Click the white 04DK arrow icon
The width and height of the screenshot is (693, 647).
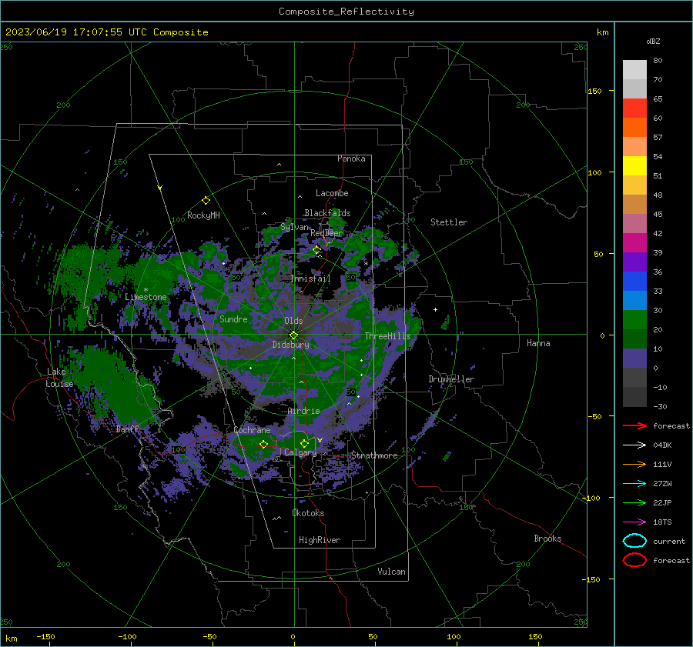click(634, 445)
